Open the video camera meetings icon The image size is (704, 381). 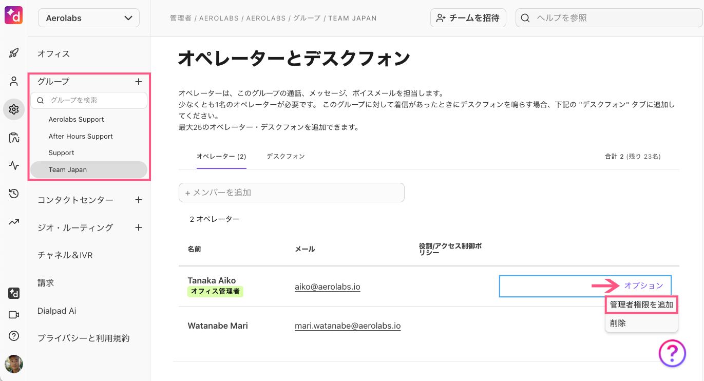click(14, 315)
